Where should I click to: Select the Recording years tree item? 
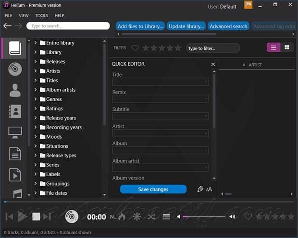64,127
